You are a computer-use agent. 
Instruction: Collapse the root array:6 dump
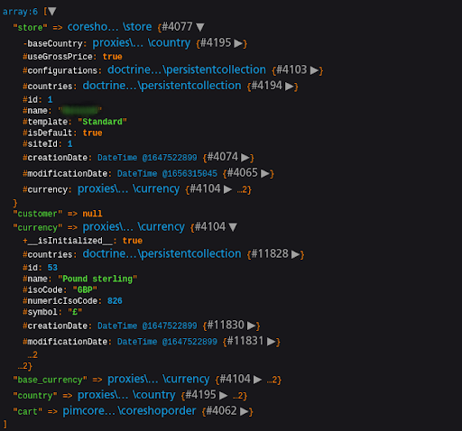tap(52, 12)
